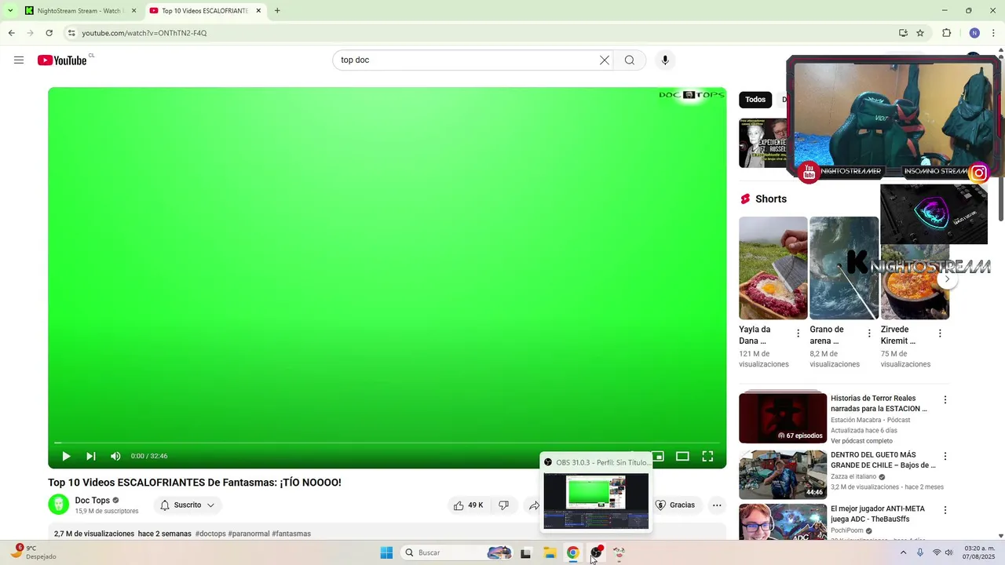The image size is (1005, 565).
Task: Open the Grano de arena short thumbnail
Action: 844,268
